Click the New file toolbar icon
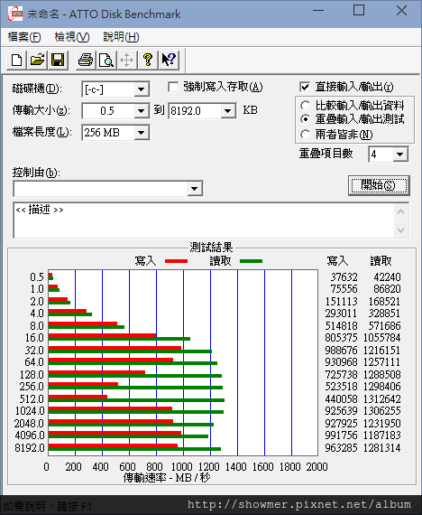 [x=17, y=61]
